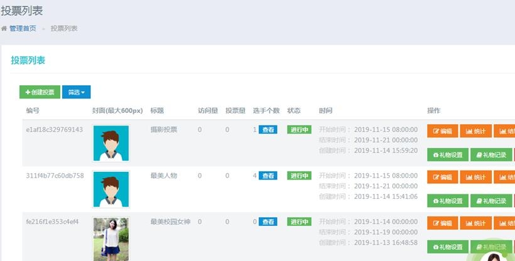View contestants 查看 for 摄影投票
The image size is (515, 261).
click(x=268, y=130)
